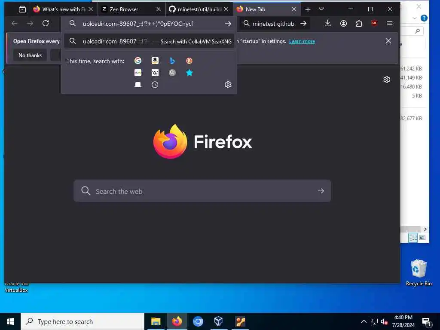Screen dimensions: 440x330
Task: Switch Explorer to details view icon
Action: [x=413, y=238]
